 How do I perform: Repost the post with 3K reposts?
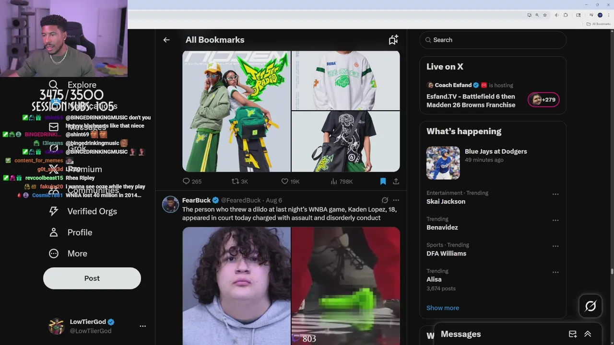[239, 182]
